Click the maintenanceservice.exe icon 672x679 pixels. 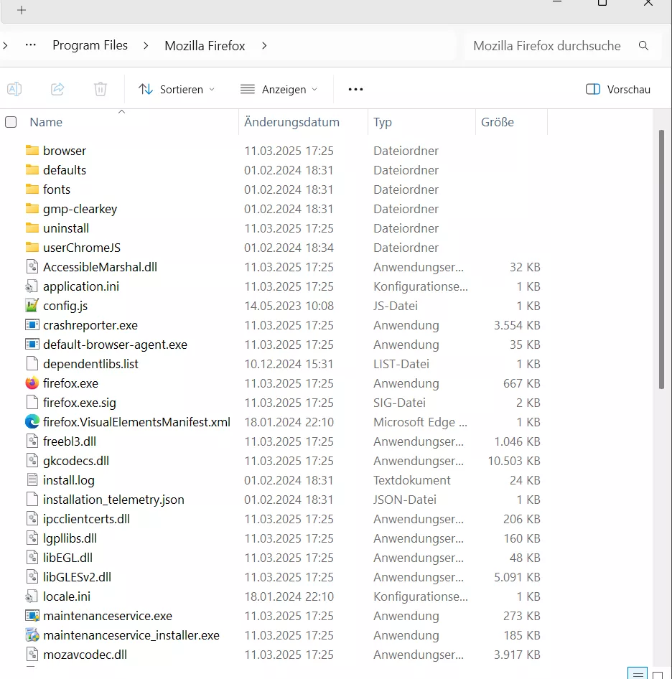coord(32,616)
